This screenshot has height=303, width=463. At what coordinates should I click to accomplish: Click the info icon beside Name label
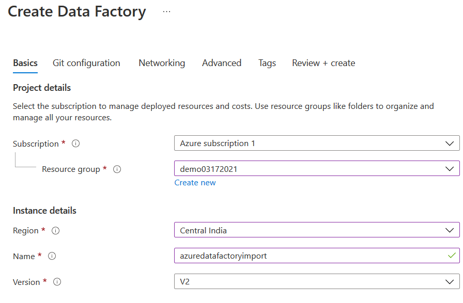pyautogui.click(x=52, y=256)
